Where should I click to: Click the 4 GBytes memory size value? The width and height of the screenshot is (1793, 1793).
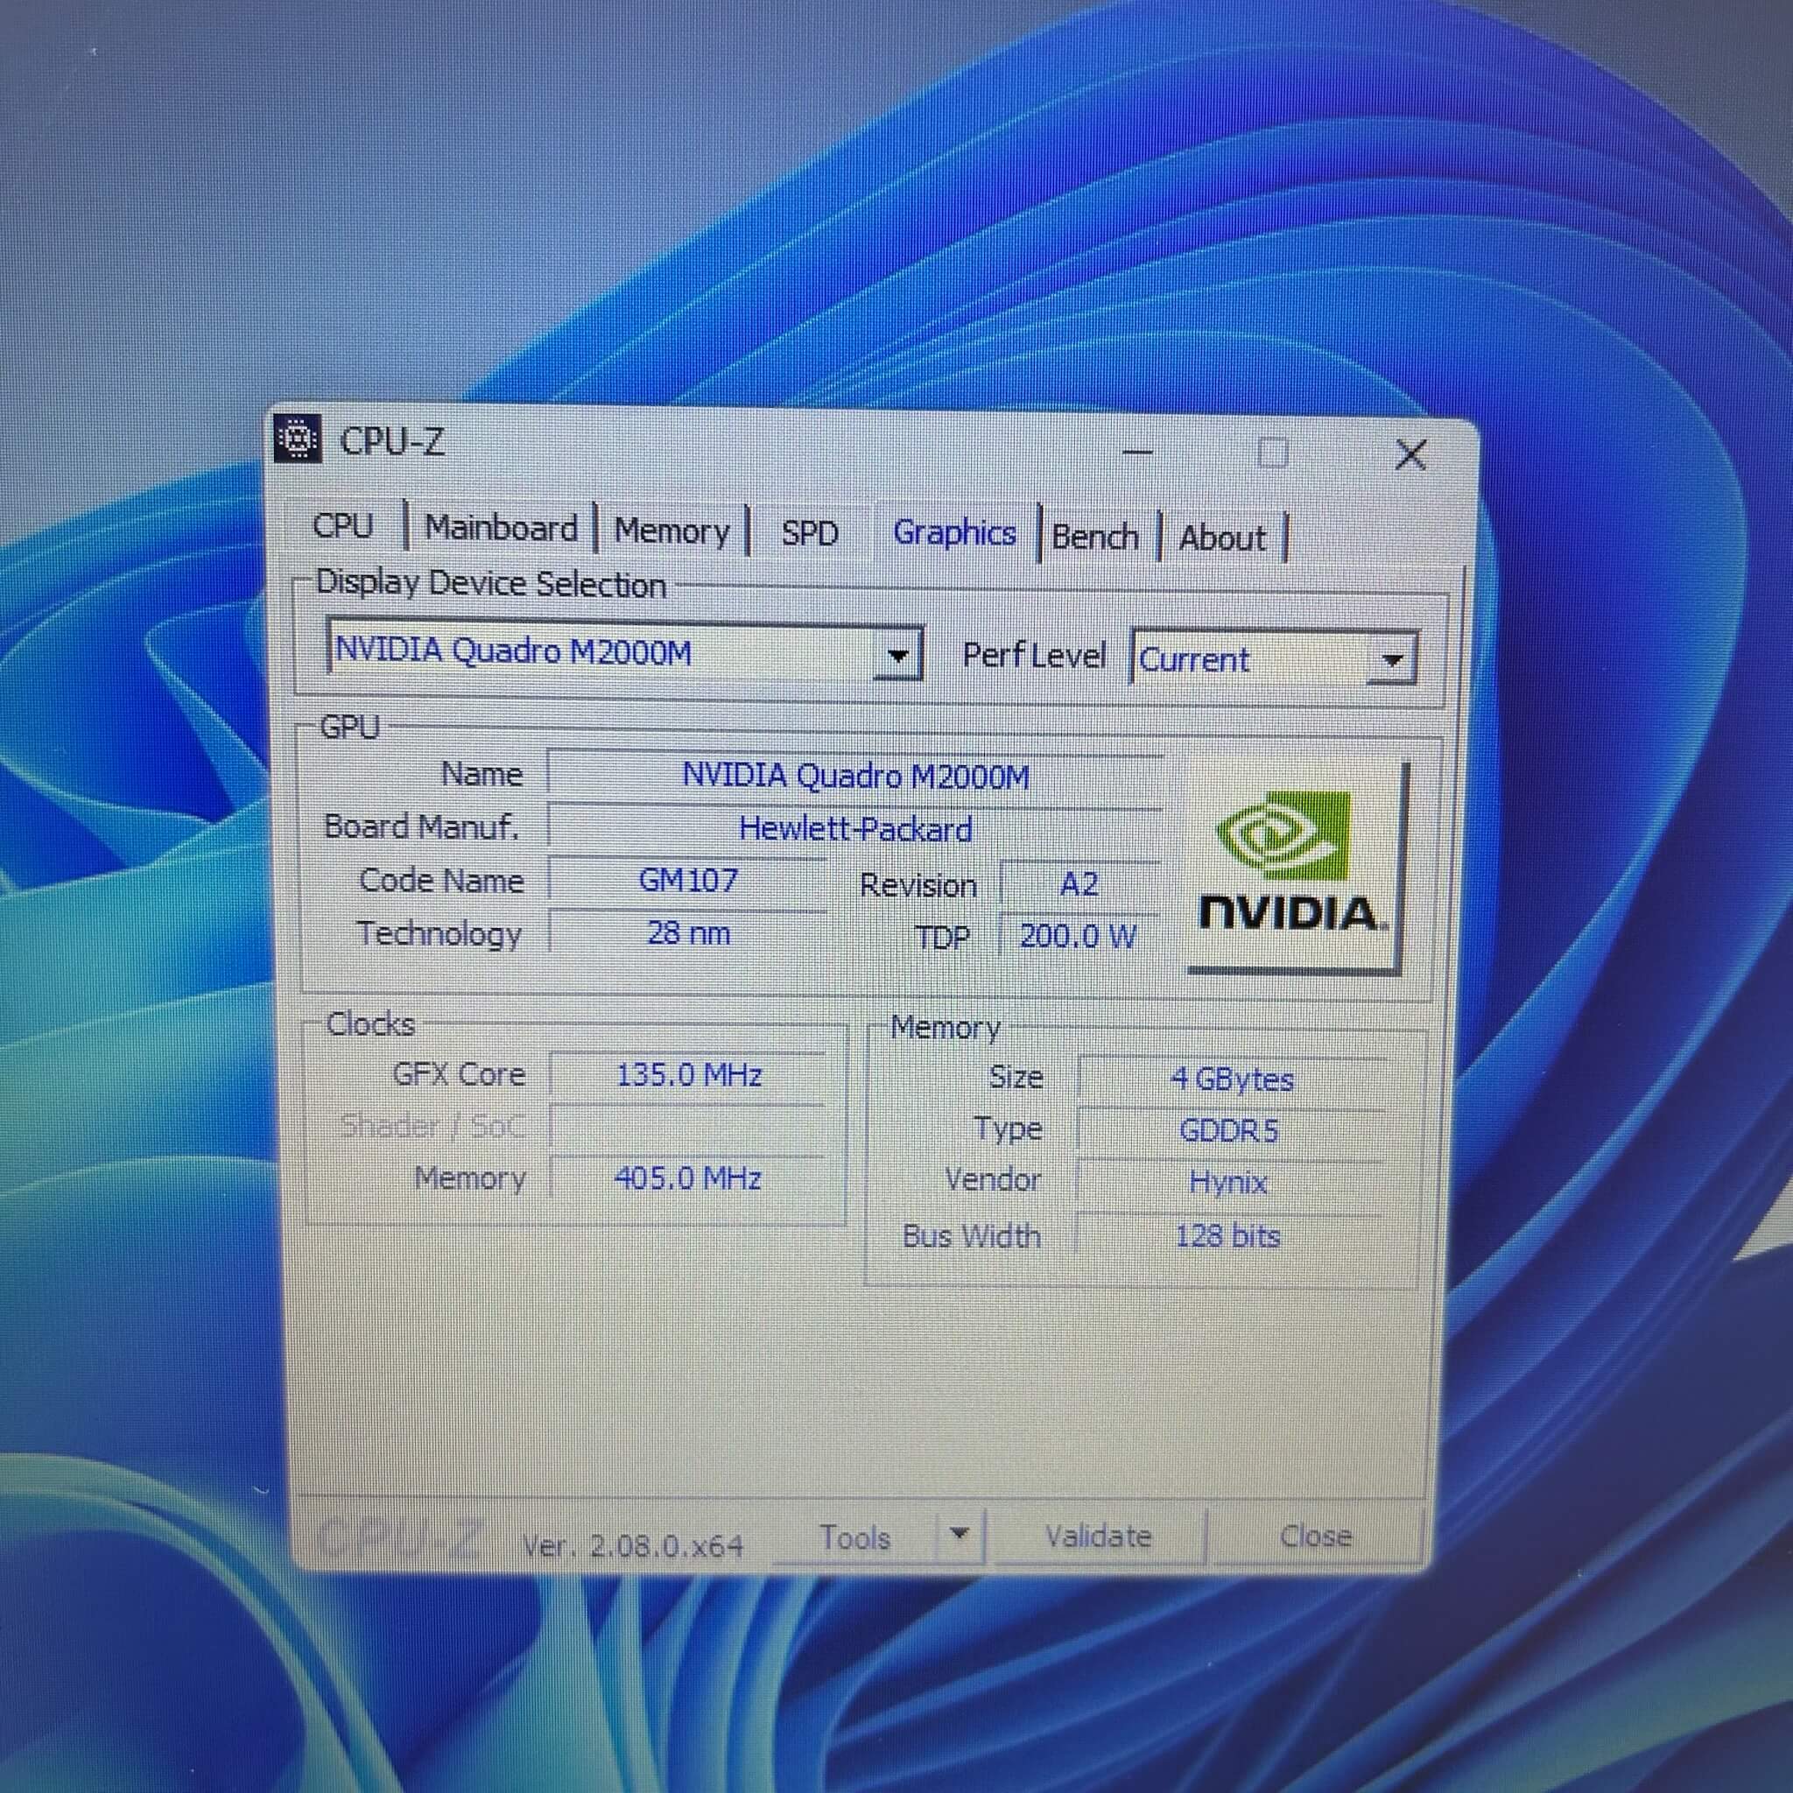pos(1231,1079)
